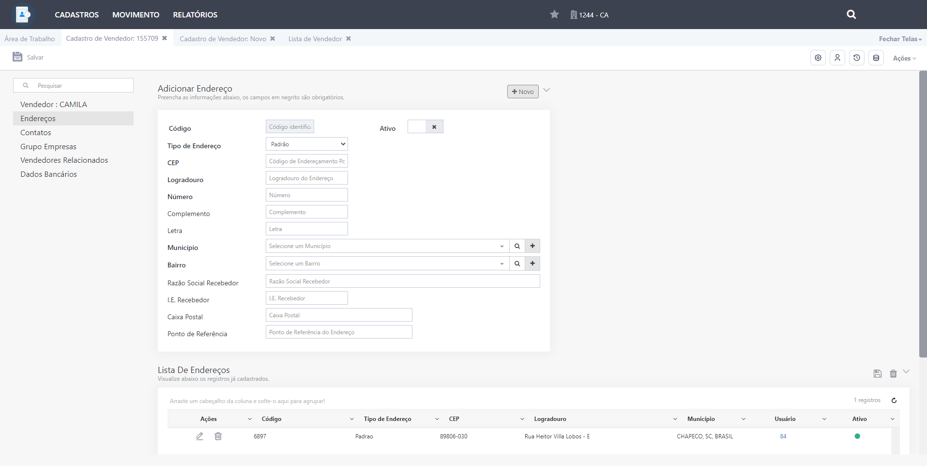
Task: Switch to Lista de Vendedor tab
Action: 315,39
